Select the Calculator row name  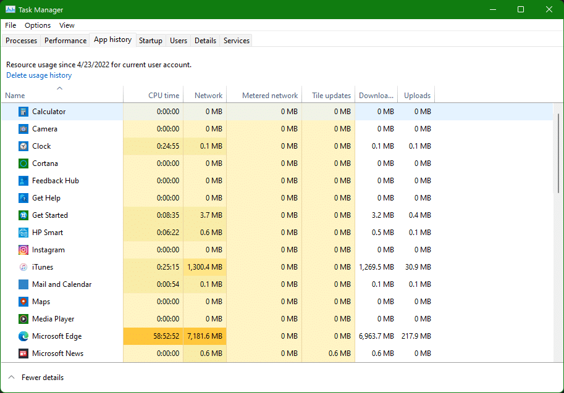(x=49, y=112)
